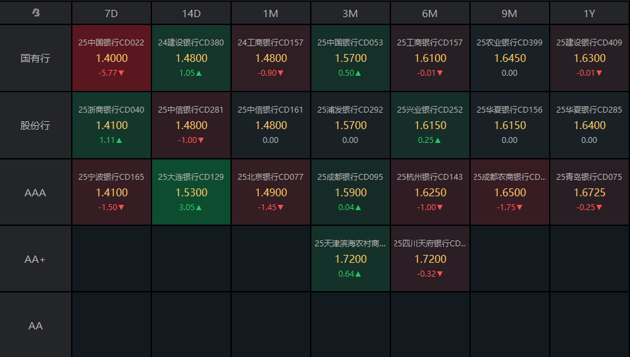Viewport: 630px width, 357px height.
Task: Open the 24建设银行CD380 quote cell
Action: point(191,58)
